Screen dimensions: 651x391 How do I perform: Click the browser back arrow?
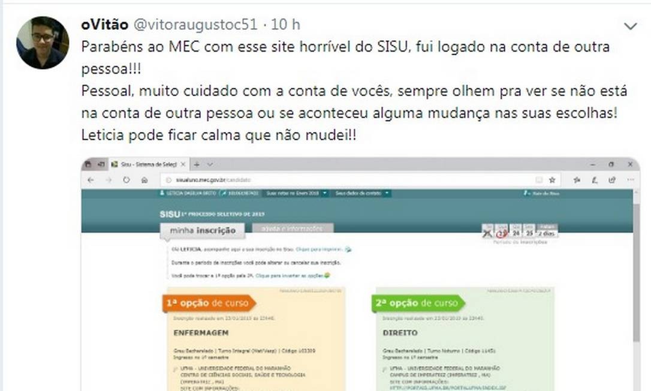click(x=91, y=180)
